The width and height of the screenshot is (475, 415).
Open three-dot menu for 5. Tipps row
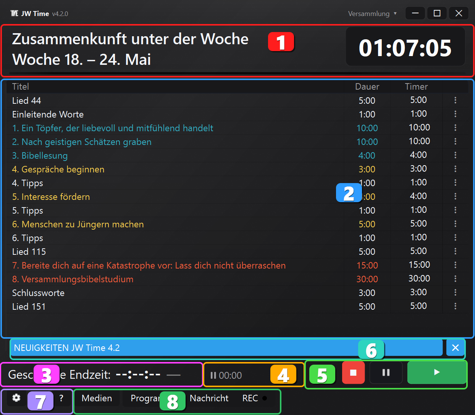click(x=455, y=210)
